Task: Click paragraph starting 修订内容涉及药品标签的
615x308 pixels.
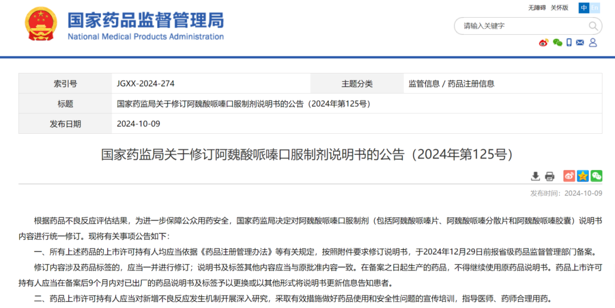Action: [310, 275]
